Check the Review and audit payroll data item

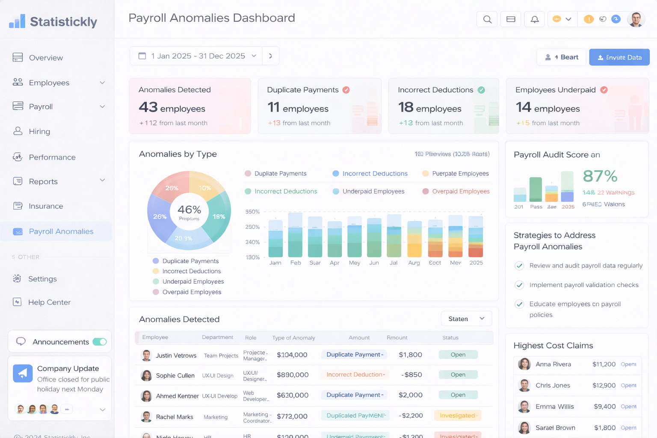point(519,266)
